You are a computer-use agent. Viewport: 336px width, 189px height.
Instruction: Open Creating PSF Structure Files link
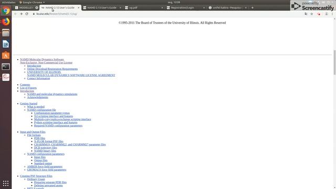(36, 176)
